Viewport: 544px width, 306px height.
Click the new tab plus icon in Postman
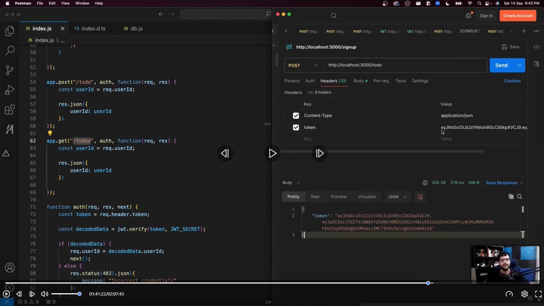tap(524, 31)
